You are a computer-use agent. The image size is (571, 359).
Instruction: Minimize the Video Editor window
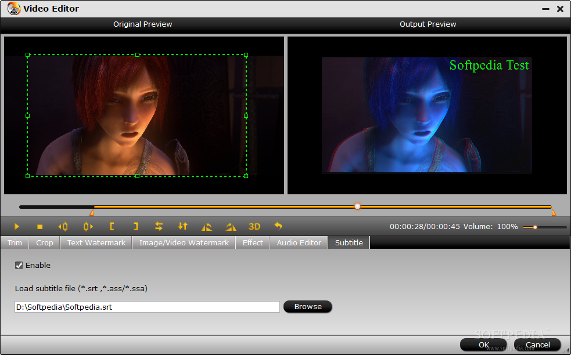(x=545, y=9)
